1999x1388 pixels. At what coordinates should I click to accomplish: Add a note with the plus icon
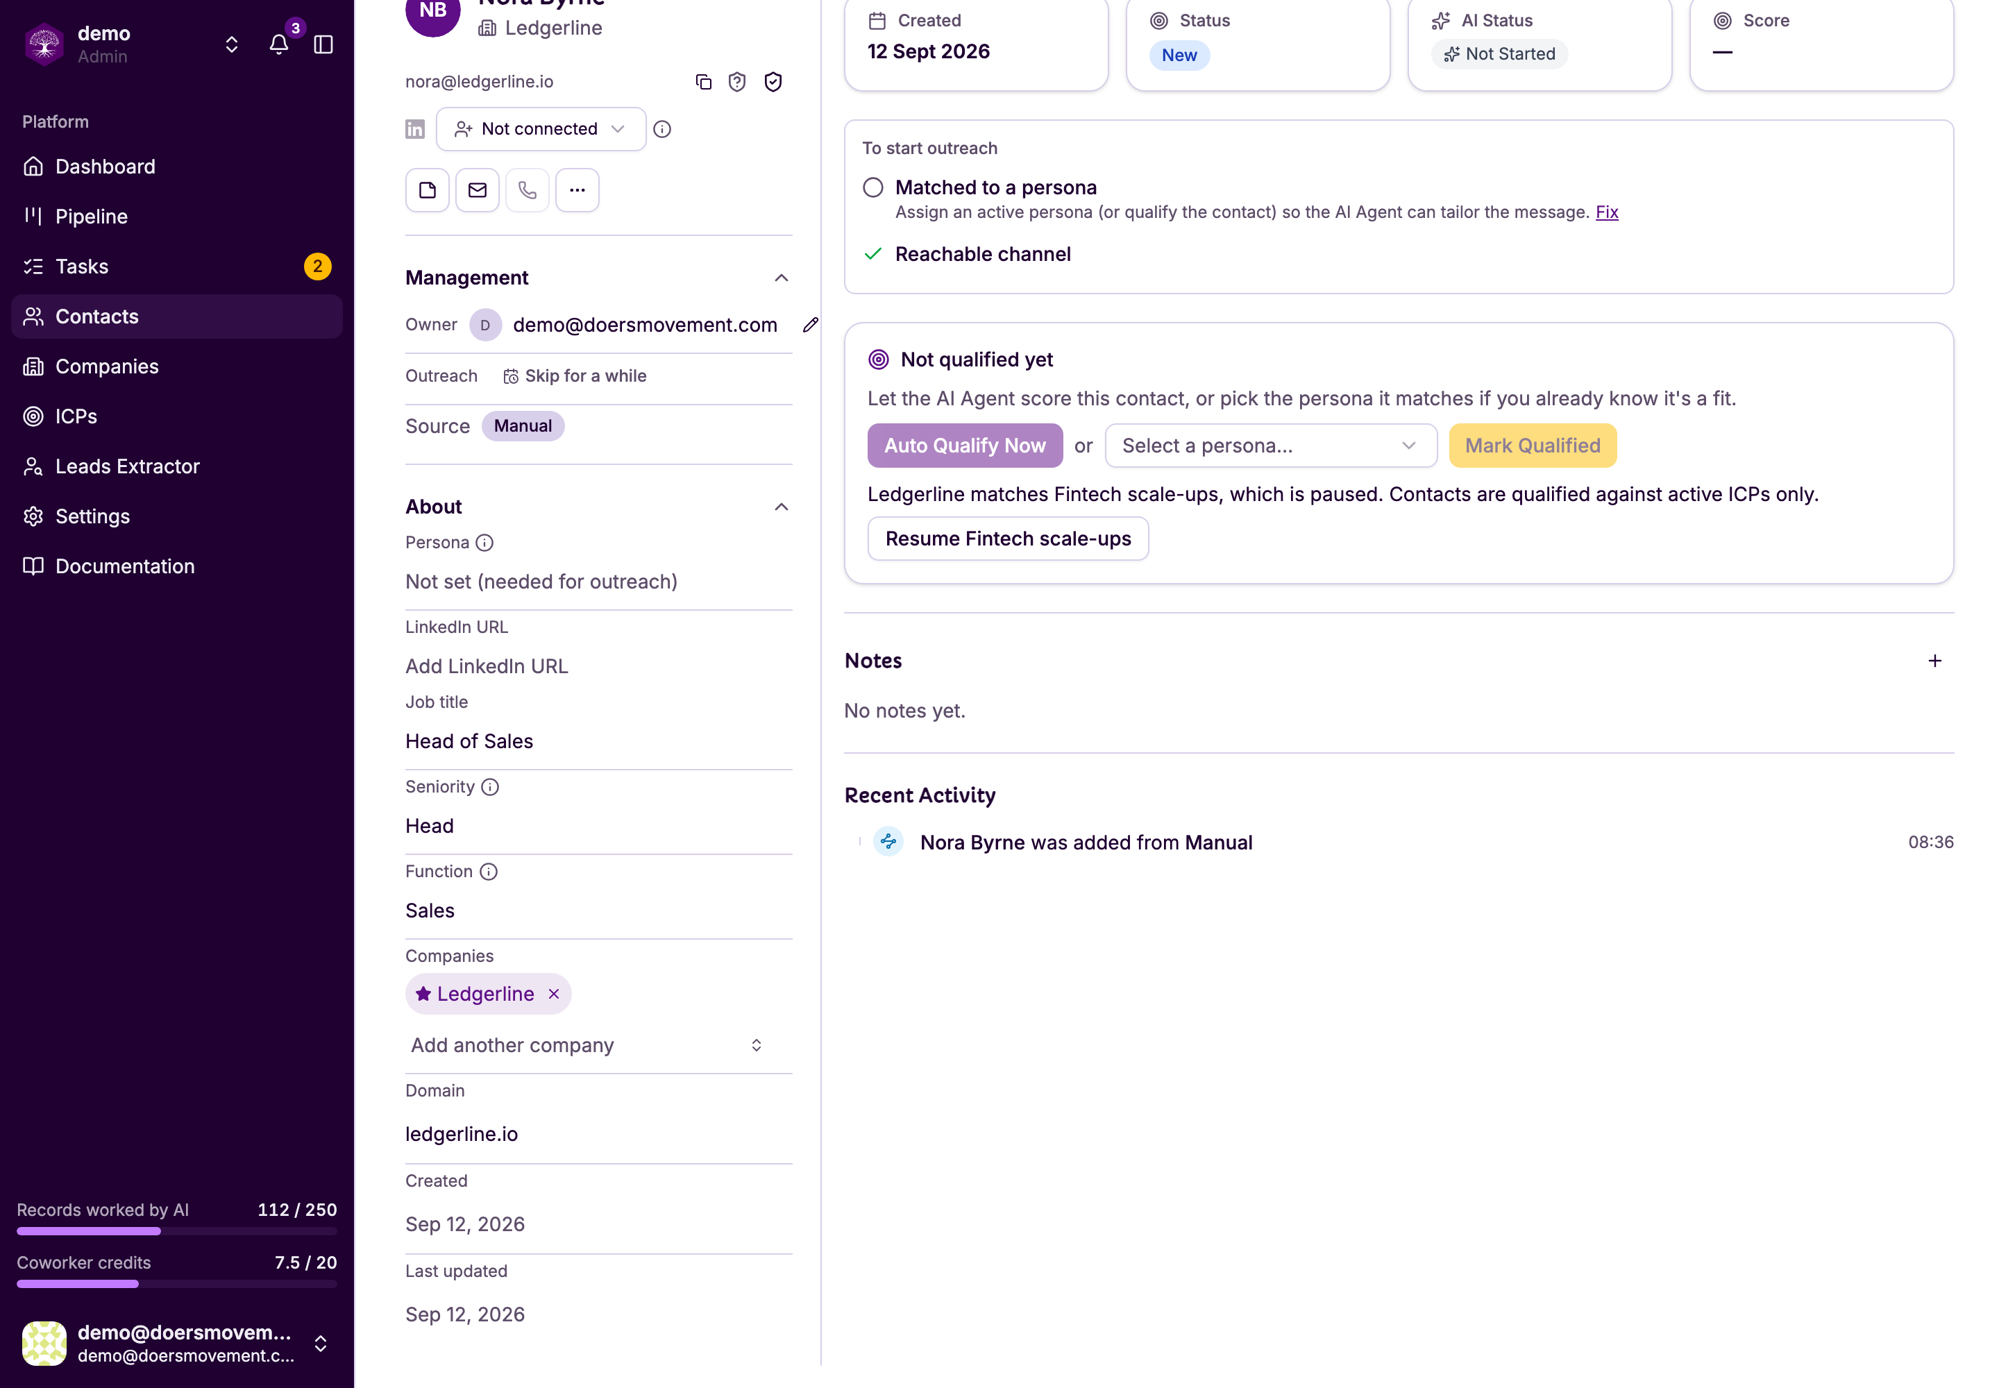1934,661
